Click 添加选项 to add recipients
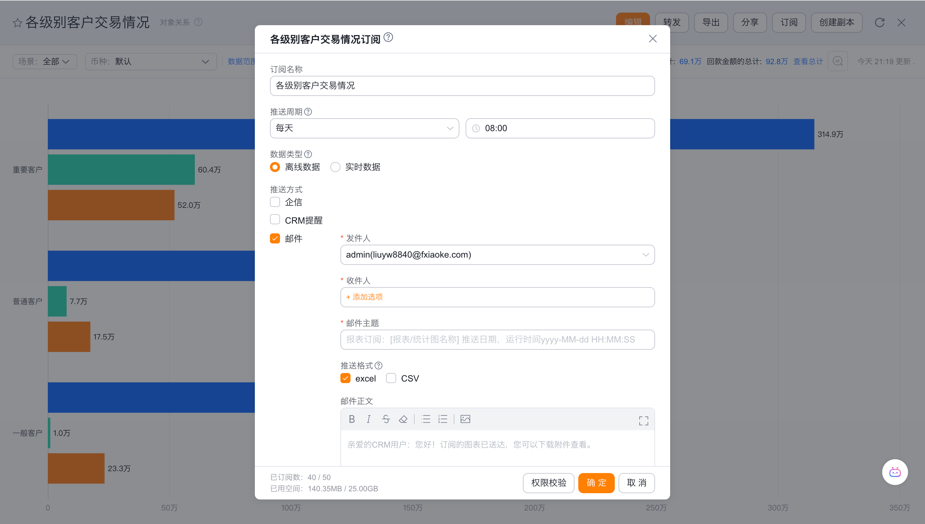Screen dimensions: 925x524 coord(364,297)
